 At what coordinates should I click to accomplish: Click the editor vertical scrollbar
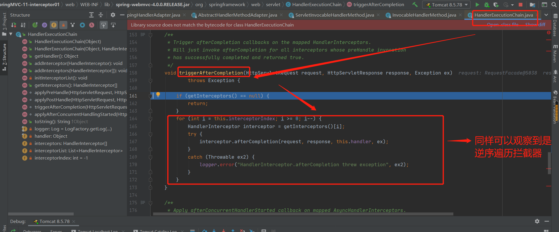click(549, 163)
